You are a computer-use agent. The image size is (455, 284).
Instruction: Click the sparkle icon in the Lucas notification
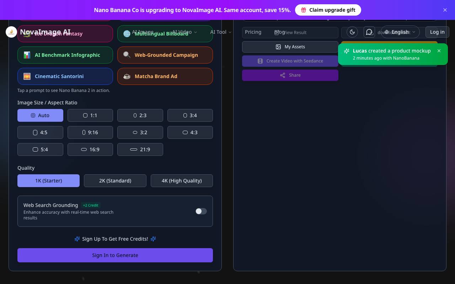tap(347, 51)
